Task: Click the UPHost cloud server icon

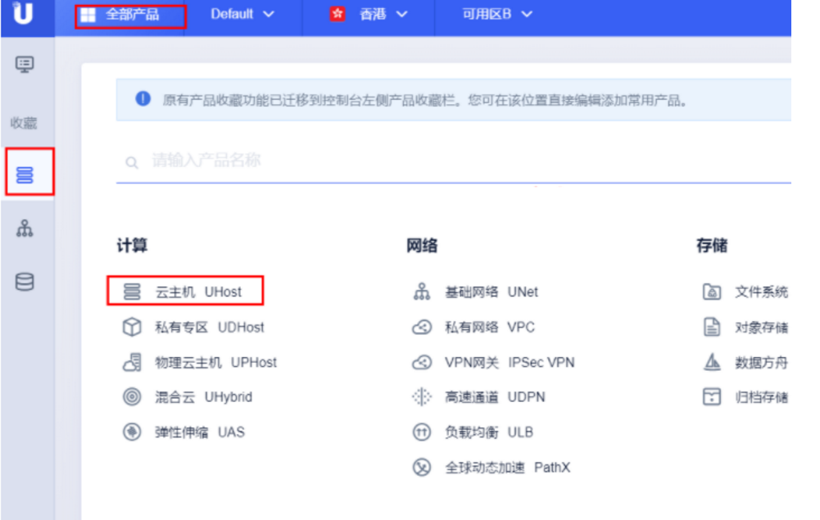Action: click(x=132, y=362)
